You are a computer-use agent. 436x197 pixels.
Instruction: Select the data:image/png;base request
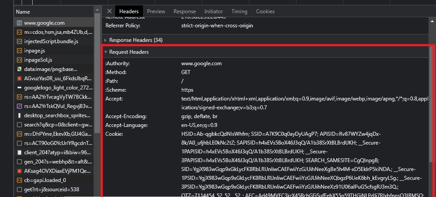tap(54, 69)
